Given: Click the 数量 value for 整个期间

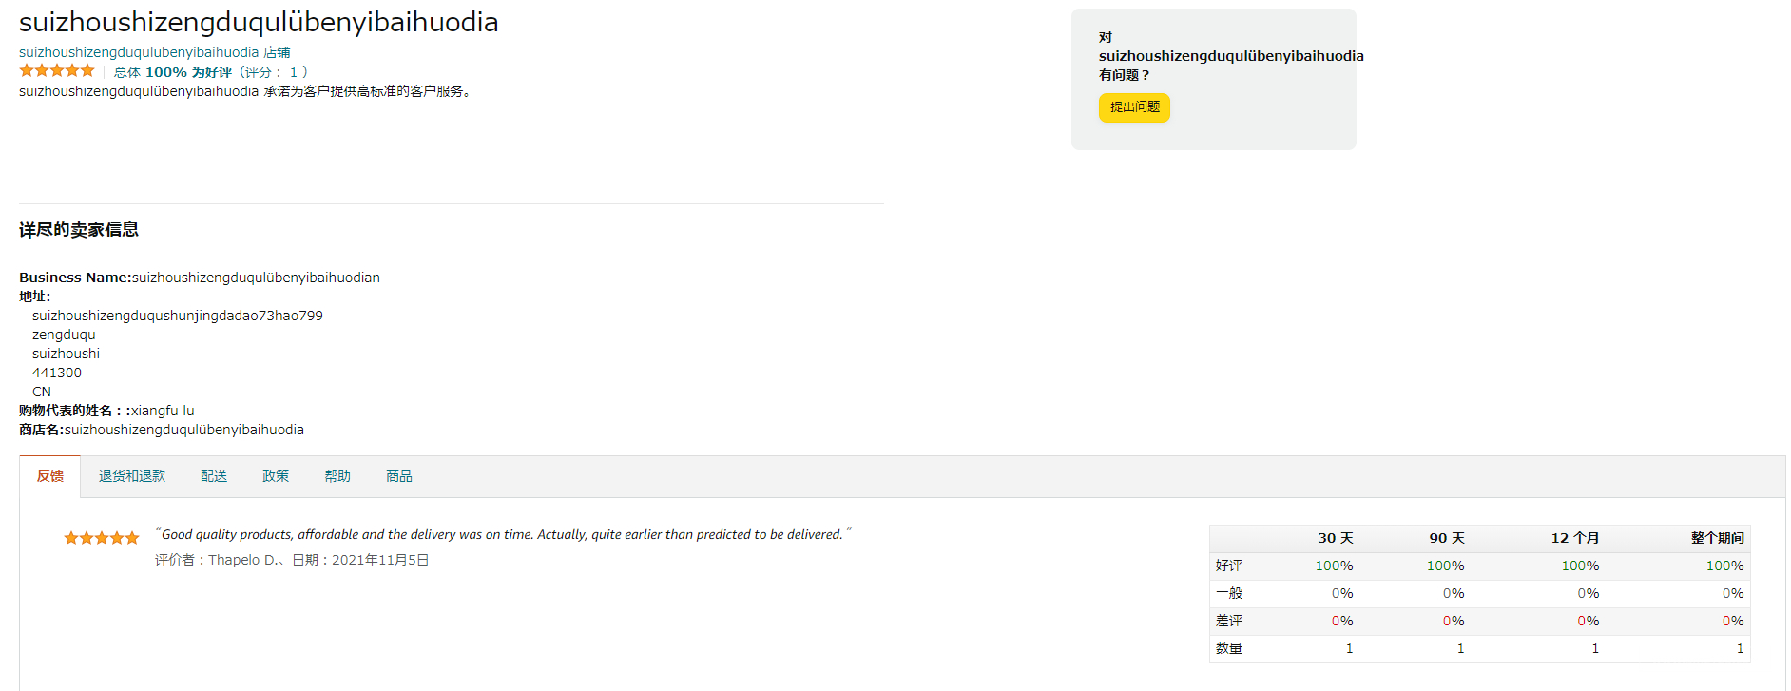Looking at the screenshot, I should click(x=1740, y=648).
